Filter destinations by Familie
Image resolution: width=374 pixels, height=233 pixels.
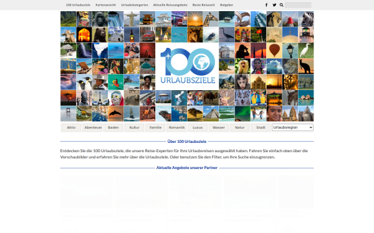click(155, 127)
